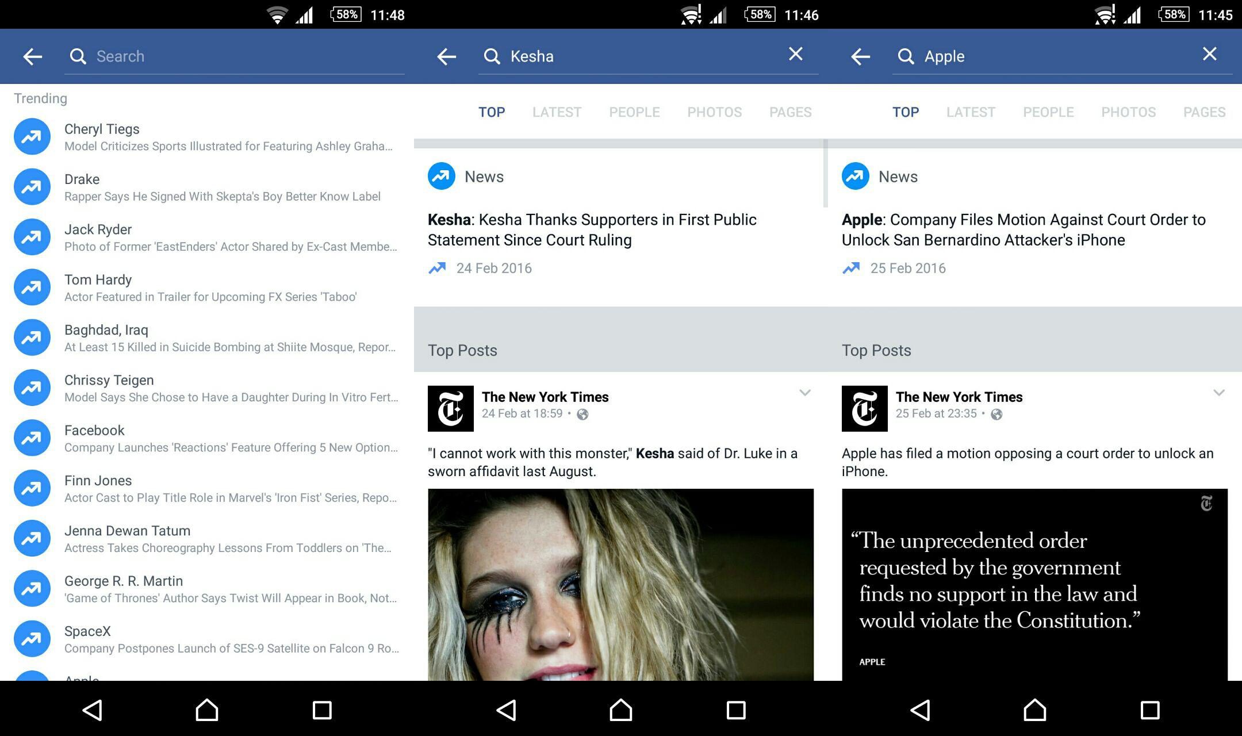This screenshot has width=1242, height=736.
Task: Open George R. R. Martin trending topic
Action: (207, 588)
